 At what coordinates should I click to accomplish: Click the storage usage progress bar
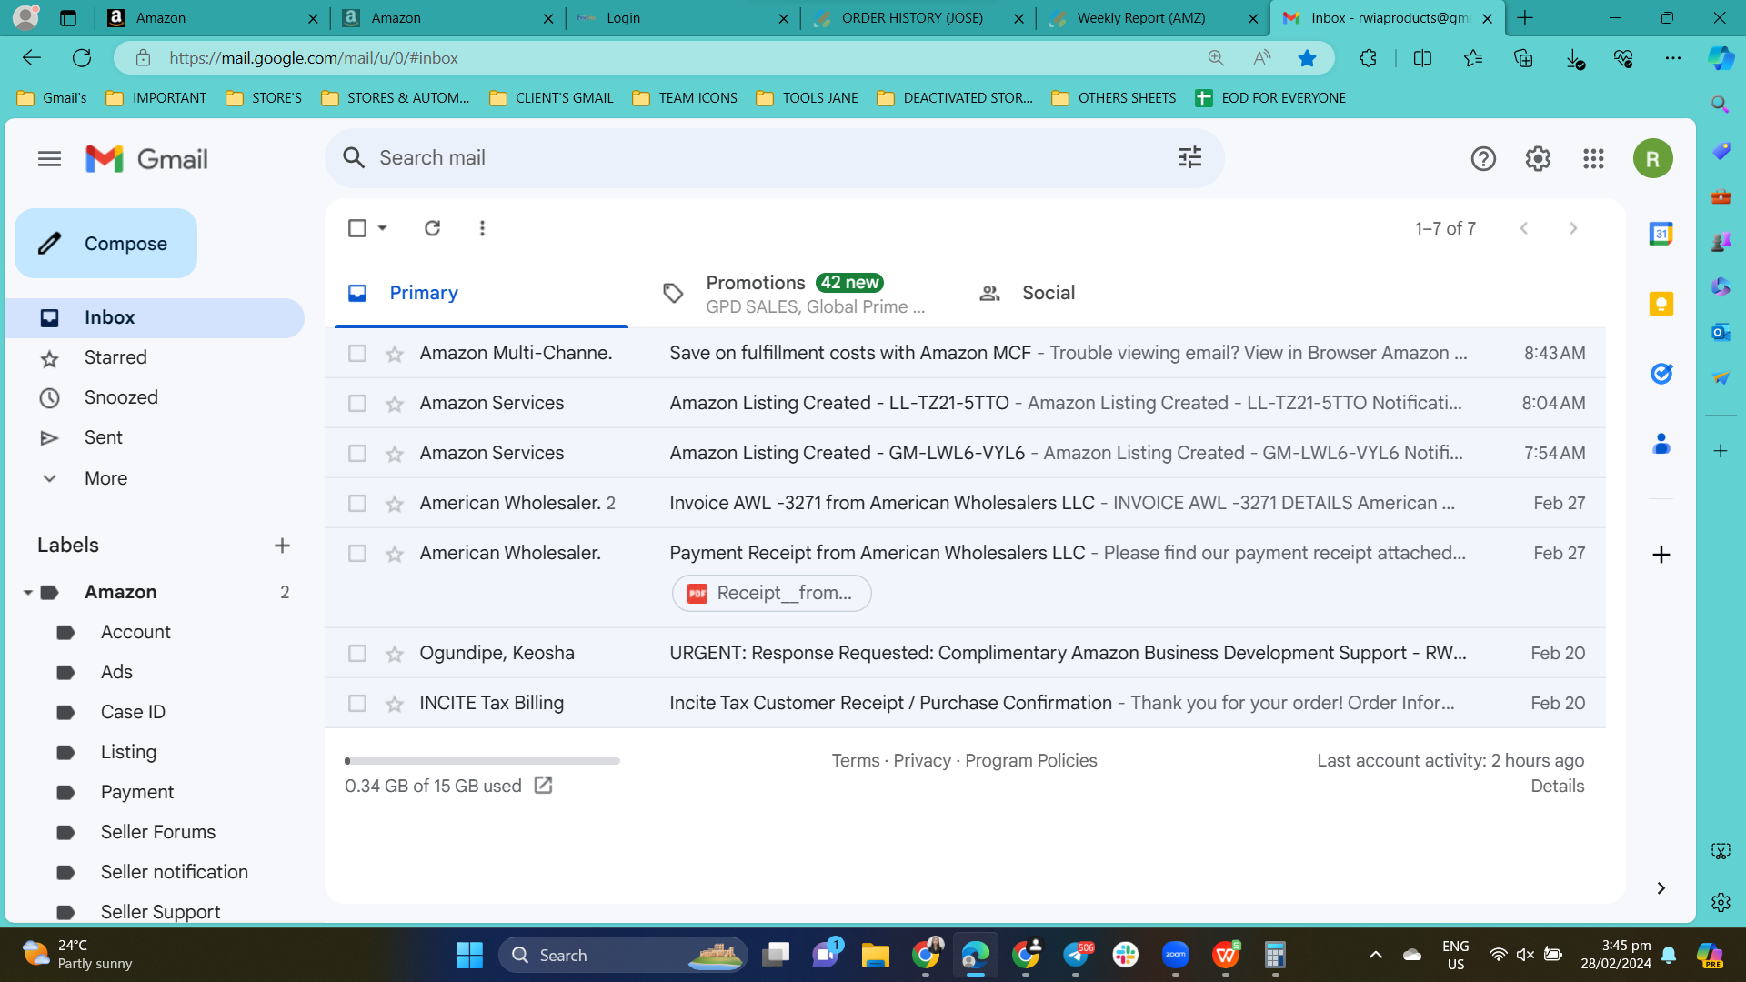(x=482, y=761)
